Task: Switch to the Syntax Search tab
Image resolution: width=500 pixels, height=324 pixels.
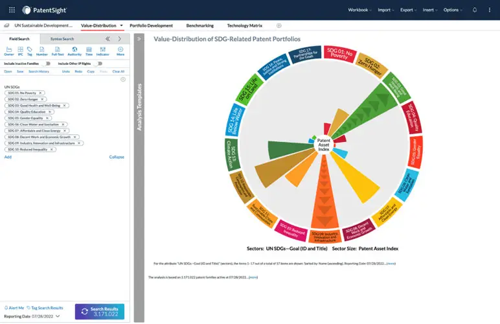Action: pyautogui.click(x=62, y=39)
